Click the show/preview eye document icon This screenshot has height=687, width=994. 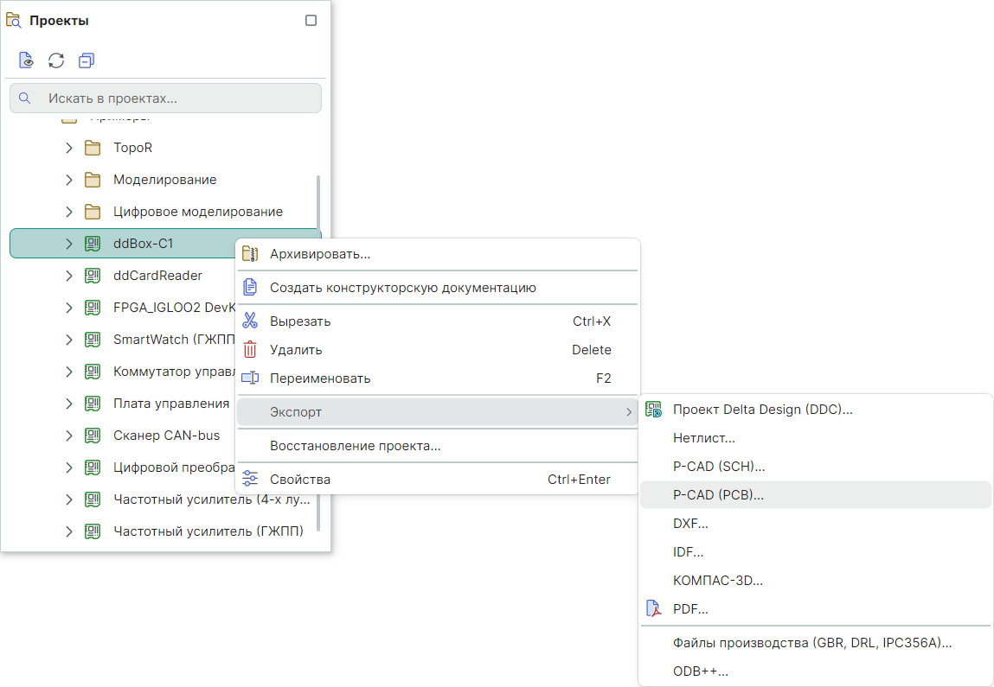pyautogui.click(x=27, y=60)
